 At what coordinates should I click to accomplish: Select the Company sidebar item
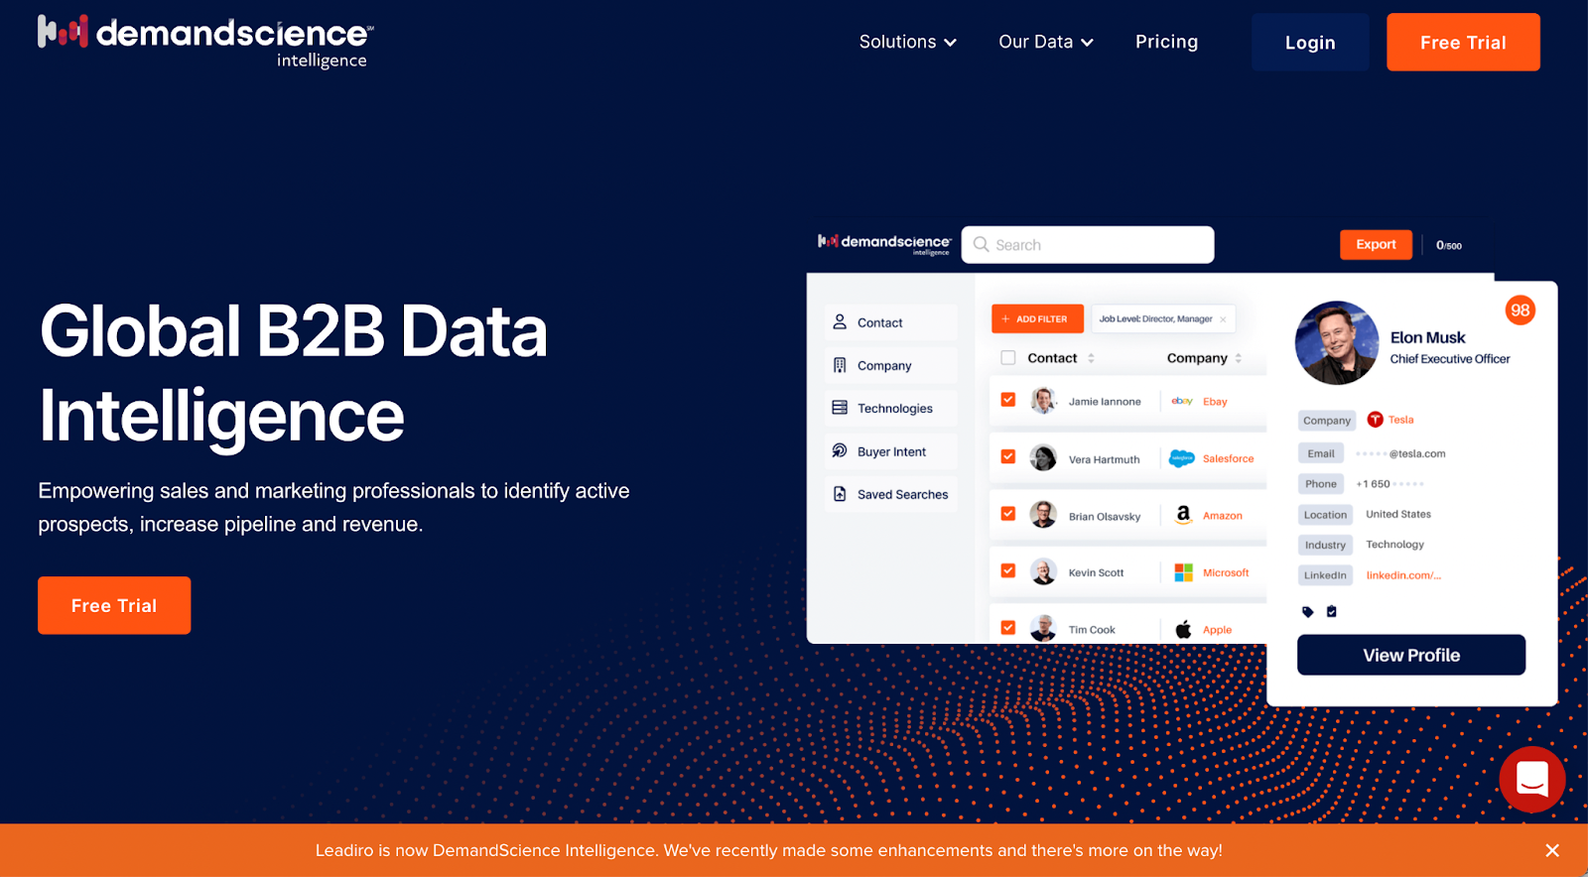coord(890,365)
